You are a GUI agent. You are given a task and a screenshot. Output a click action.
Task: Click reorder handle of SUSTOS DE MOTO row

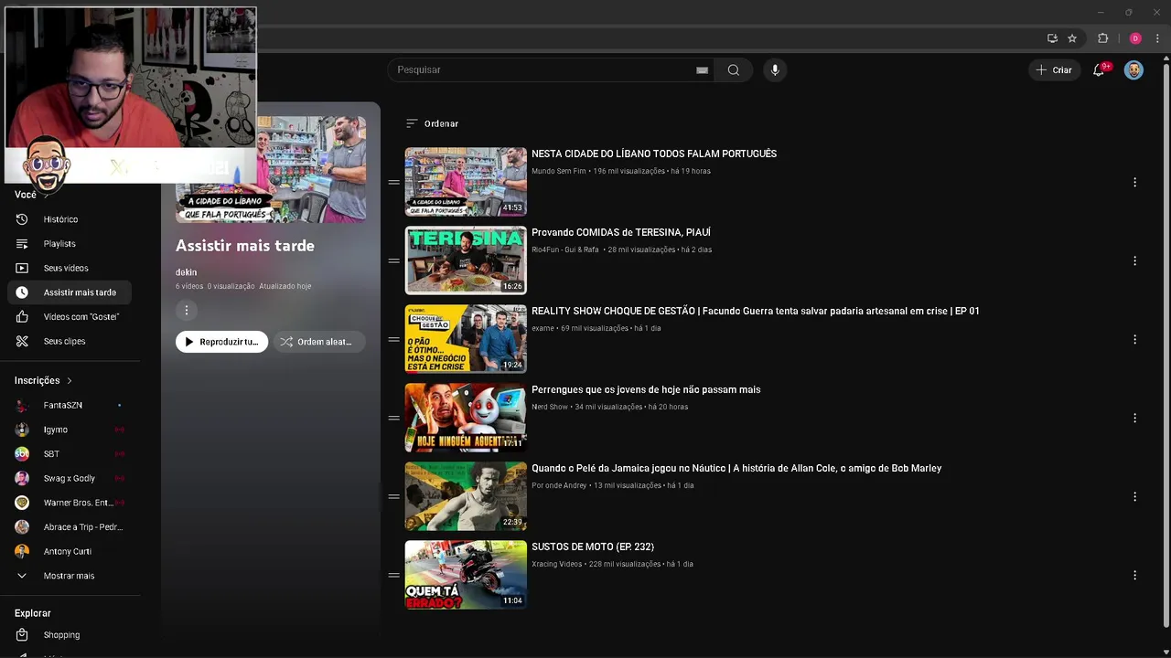point(393,575)
